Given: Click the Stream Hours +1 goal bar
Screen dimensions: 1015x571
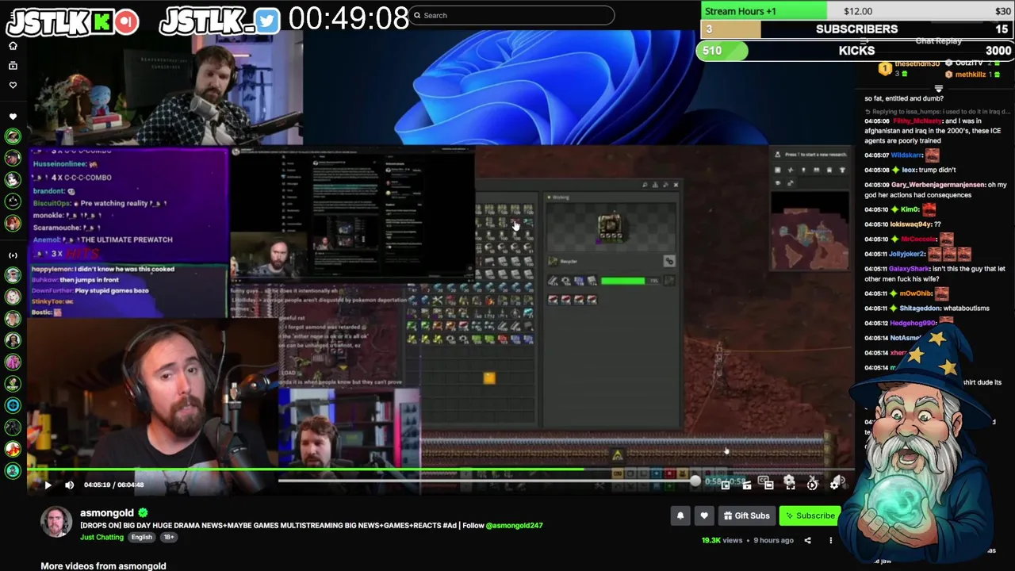Looking at the screenshot, I should click(856, 11).
